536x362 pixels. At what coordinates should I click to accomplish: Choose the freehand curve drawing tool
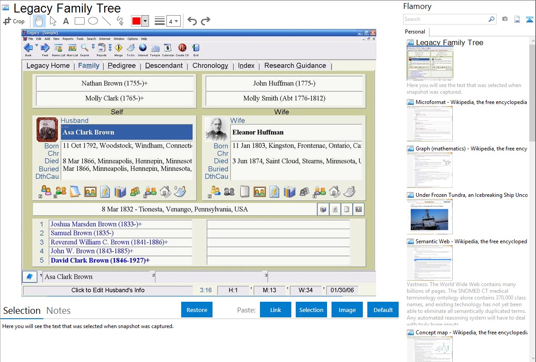pos(120,21)
